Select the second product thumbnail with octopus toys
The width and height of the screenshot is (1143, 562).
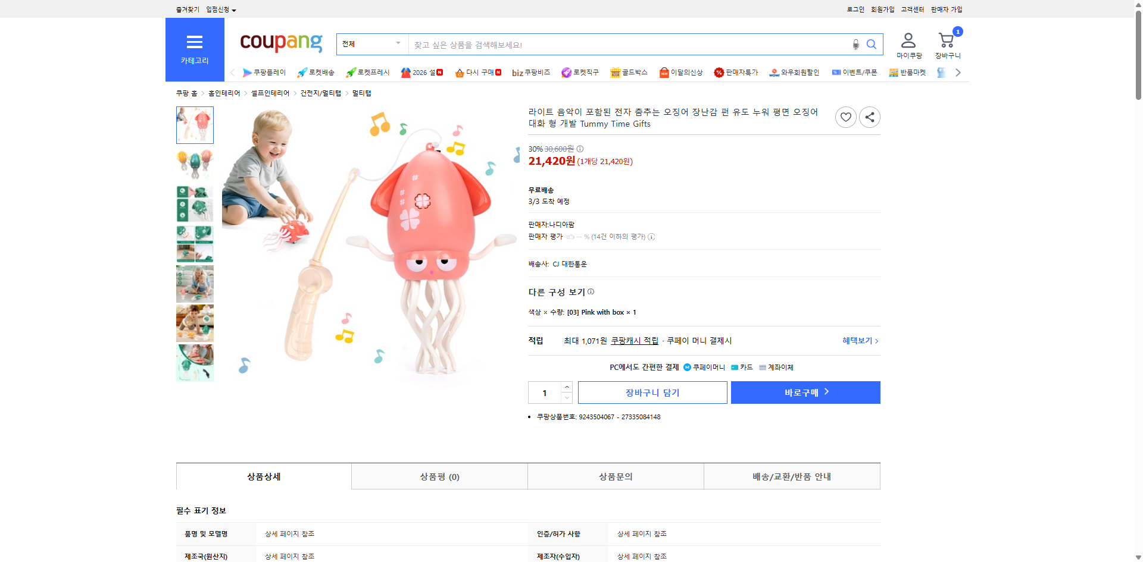pyautogui.click(x=195, y=165)
